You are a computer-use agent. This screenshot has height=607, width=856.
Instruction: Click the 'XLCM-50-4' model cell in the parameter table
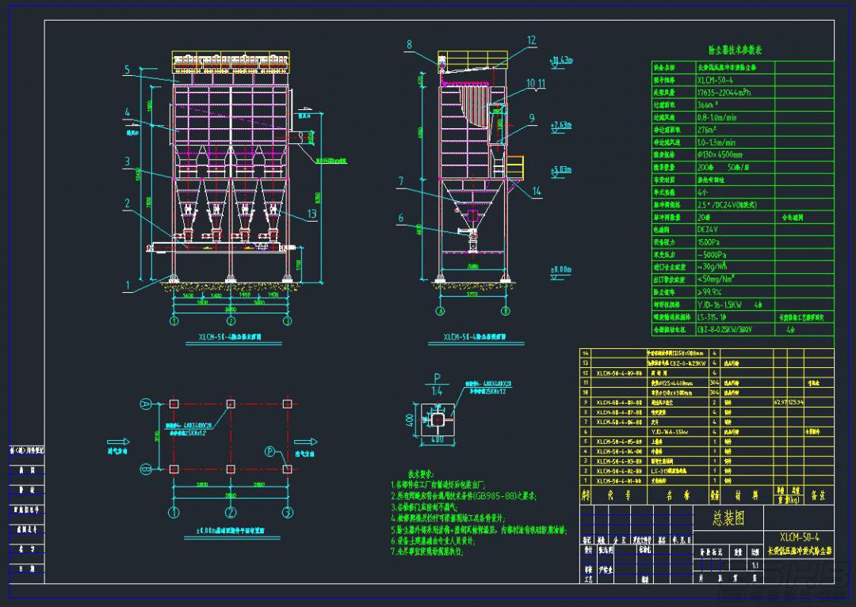click(715, 80)
